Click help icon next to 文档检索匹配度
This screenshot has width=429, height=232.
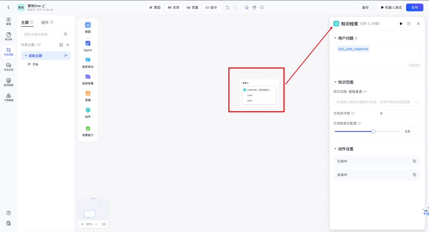tap(359, 123)
